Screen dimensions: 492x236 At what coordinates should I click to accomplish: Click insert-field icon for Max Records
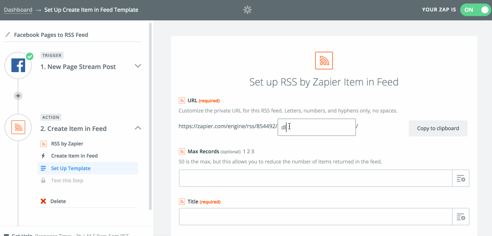pos(461,179)
